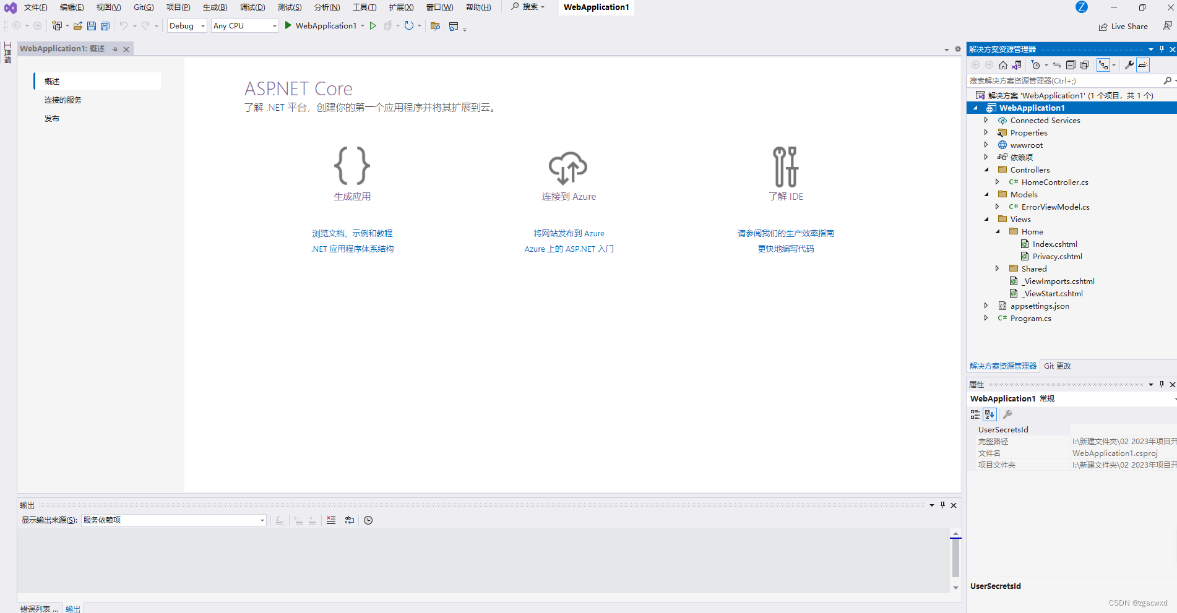Select 发布 in the left navigation
This screenshot has width=1177, height=613.
(x=52, y=118)
